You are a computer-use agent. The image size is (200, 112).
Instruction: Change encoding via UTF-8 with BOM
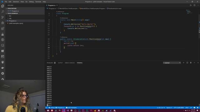[179, 108]
